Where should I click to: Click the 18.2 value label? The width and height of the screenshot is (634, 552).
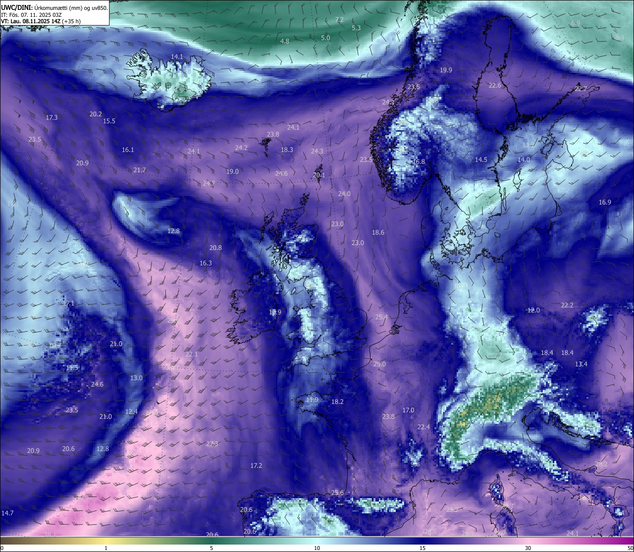point(337,402)
